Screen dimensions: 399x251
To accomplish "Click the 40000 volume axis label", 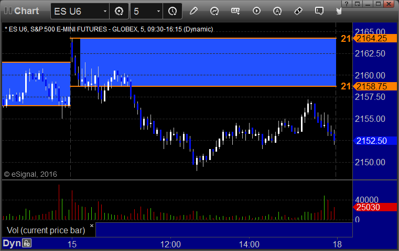I will [x=366, y=199].
